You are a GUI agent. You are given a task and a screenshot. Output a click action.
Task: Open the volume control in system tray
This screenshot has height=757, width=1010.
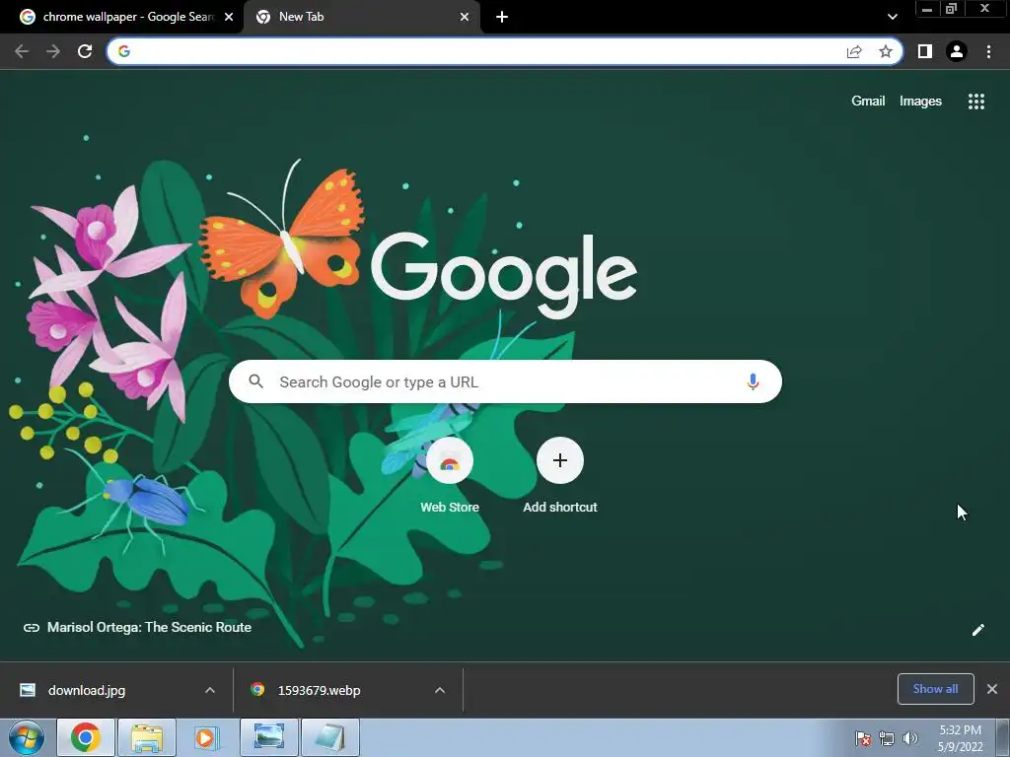click(x=910, y=738)
